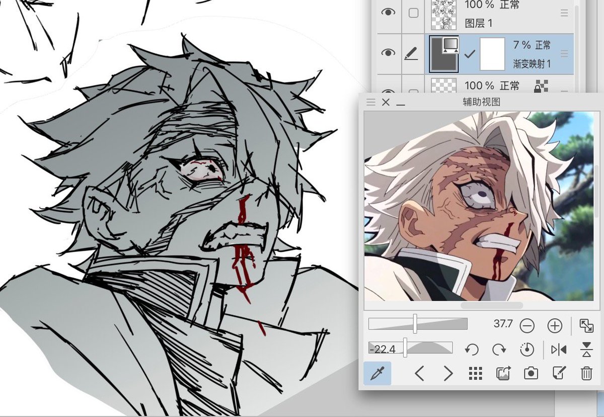Show previous sub view image
604x417 pixels.
coord(420,373)
